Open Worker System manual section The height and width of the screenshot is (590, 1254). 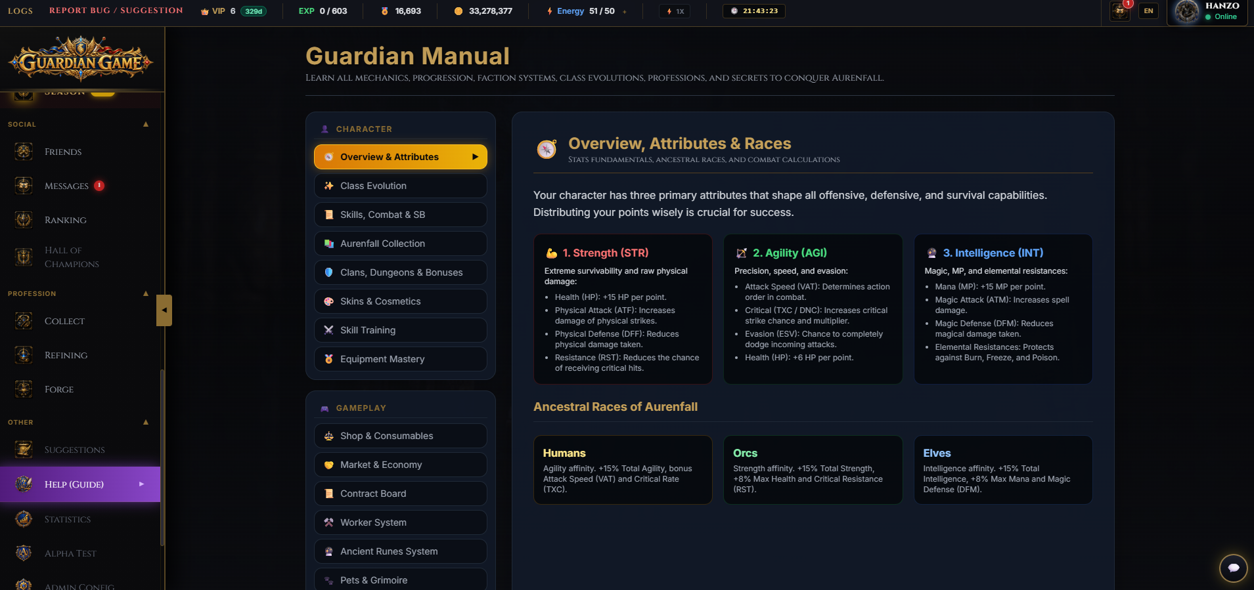tap(401, 522)
